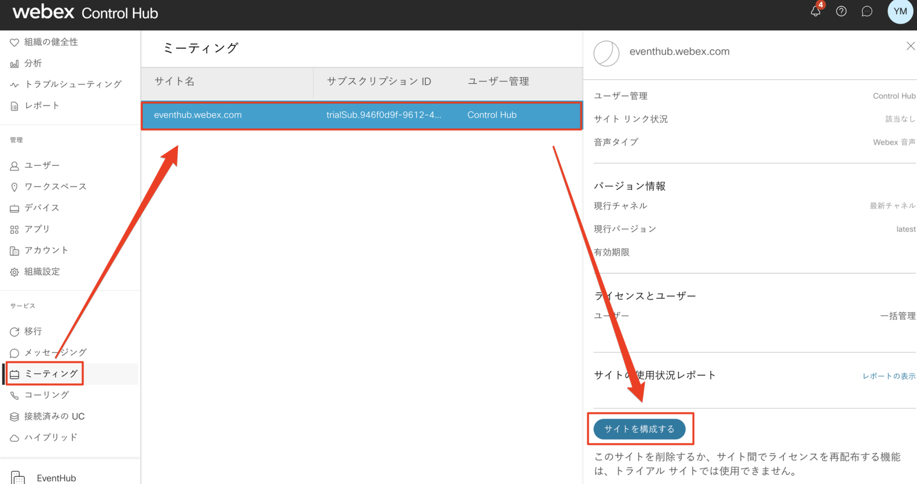Viewport: 917px width, 484px height.
Task: Click the latest version value
Action: (906, 229)
